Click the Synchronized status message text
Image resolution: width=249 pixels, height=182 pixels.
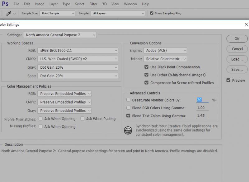tap(176, 130)
